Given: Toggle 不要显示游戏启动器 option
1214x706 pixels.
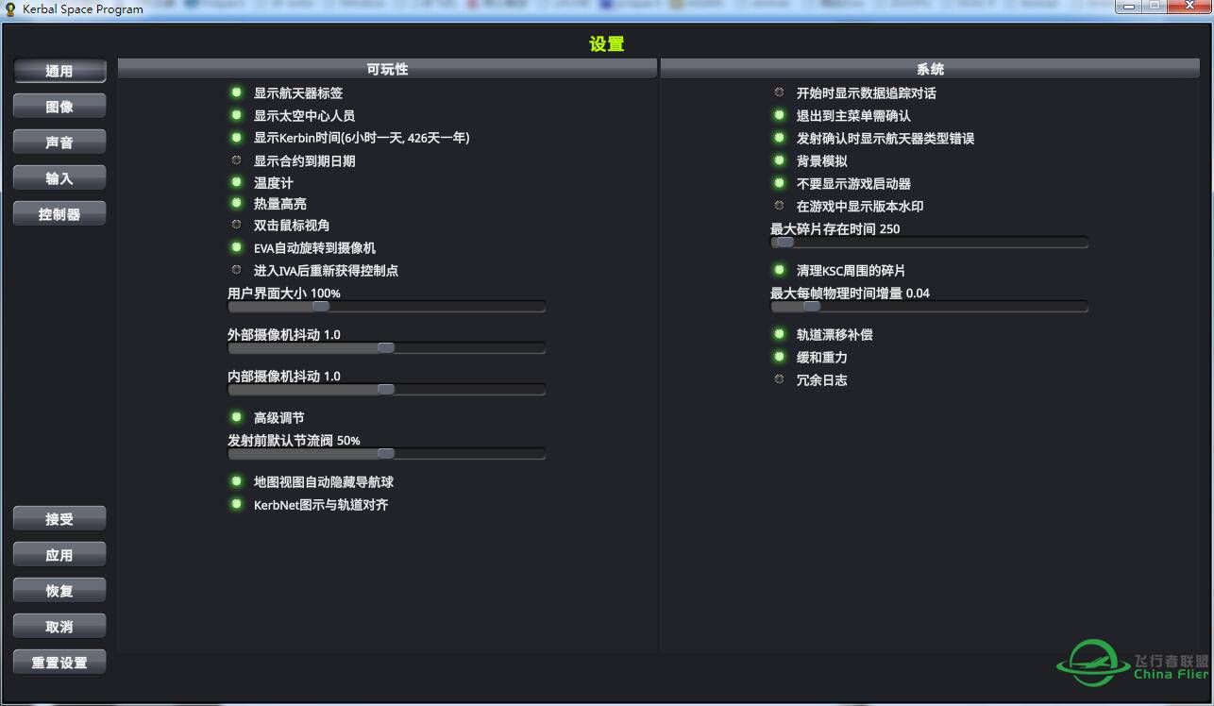Looking at the screenshot, I should coord(779,183).
